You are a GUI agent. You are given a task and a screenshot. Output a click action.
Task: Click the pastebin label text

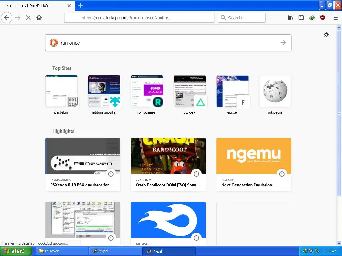61,112
